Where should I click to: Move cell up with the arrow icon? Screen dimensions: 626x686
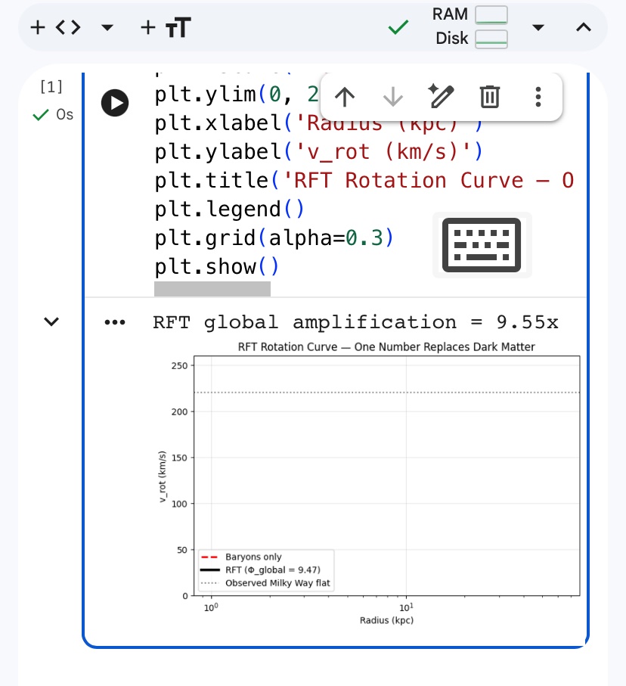click(x=345, y=97)
